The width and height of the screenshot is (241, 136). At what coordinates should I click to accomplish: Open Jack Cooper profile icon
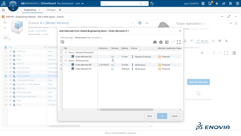tap(203, 3)
